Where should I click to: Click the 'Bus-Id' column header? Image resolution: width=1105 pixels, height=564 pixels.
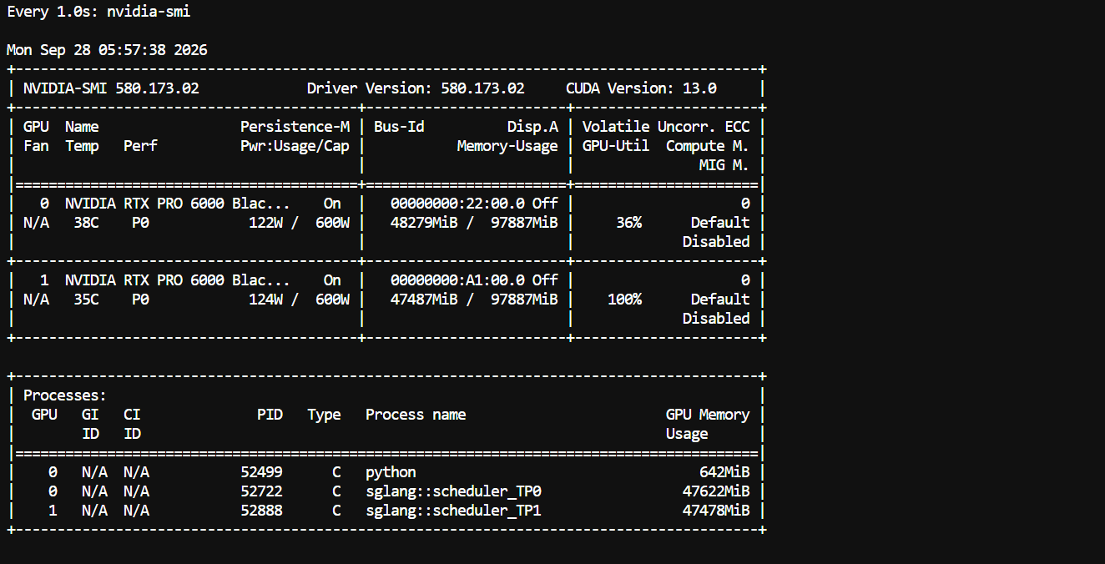pos(399,127)
